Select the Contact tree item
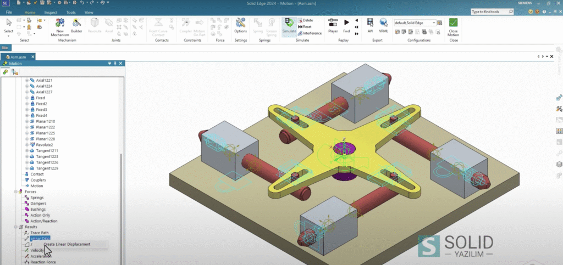 [37, 174]
